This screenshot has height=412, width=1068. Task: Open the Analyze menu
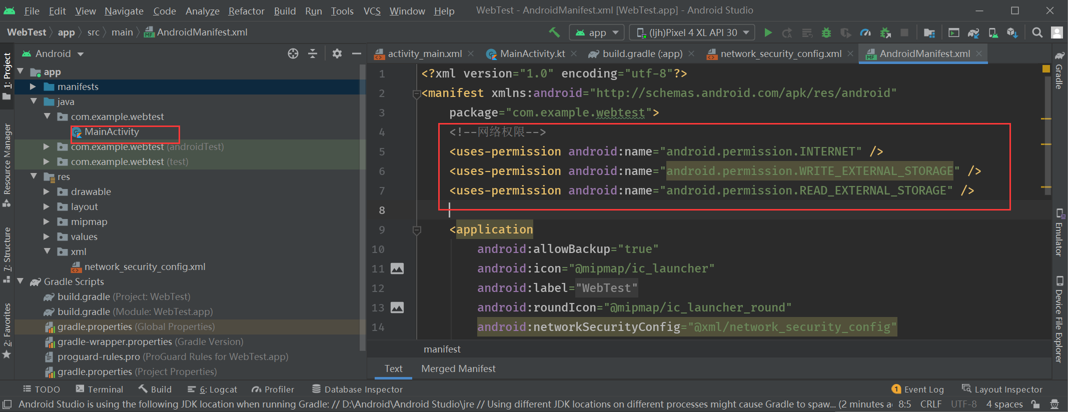click(202, 11)
